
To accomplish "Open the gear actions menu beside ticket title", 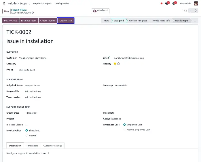I will [x=33, y=13].
